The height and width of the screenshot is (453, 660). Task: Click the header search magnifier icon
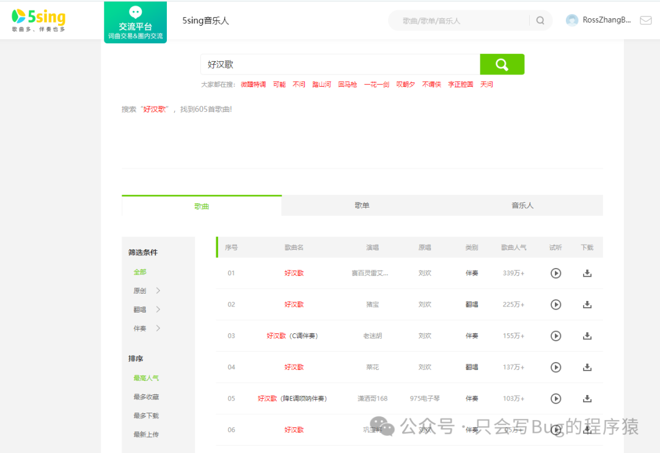click(x=540, y=20)
